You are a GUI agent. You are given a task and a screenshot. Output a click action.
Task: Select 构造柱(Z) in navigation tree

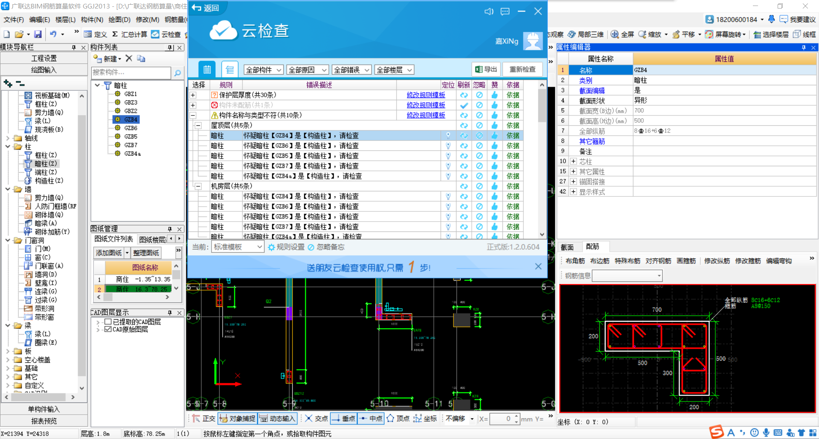coord(49,181)
